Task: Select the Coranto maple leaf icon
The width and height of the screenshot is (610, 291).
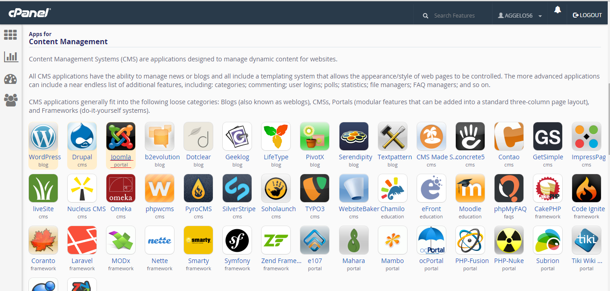Action: [x=43, y=240]
